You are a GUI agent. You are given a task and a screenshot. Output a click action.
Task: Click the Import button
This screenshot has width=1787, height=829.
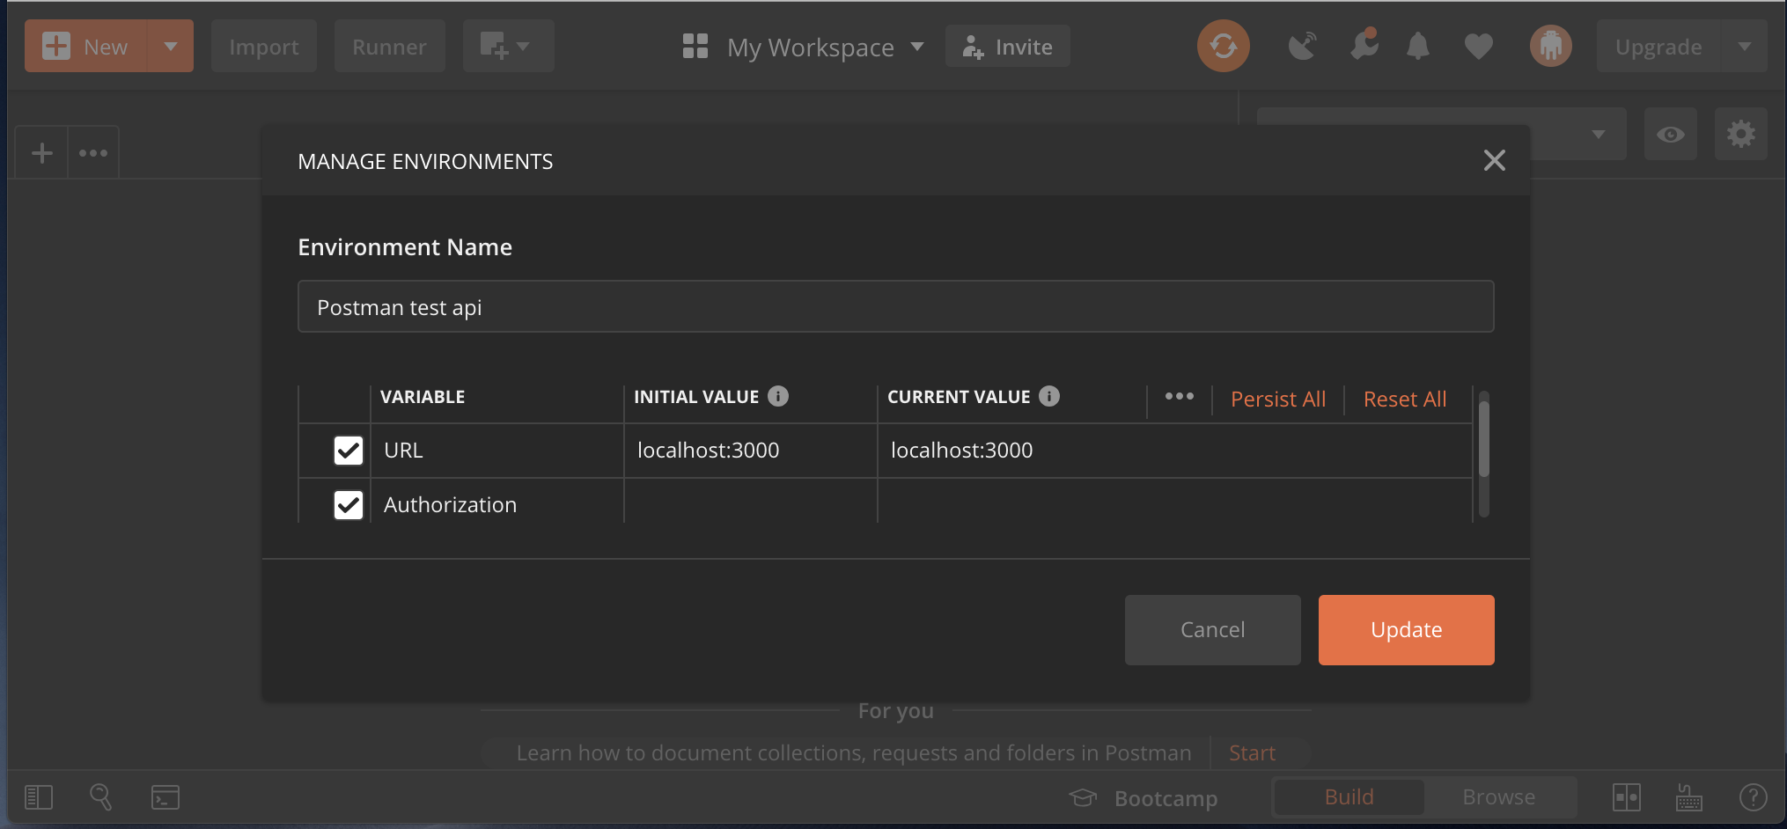click(264, 47)
